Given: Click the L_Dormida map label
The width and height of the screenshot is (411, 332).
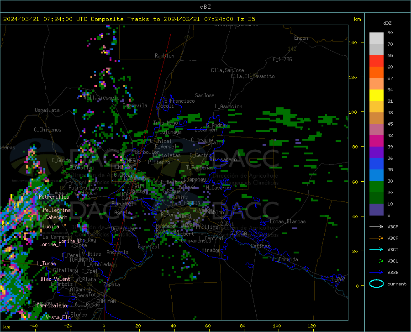Looking at the screenshot, I should (285, 259).
